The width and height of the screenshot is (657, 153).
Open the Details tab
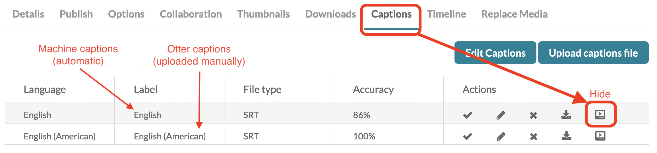tap(28, 14)
